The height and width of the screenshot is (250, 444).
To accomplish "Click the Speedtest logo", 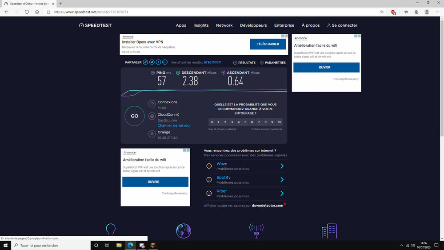I will pos(96,25).
